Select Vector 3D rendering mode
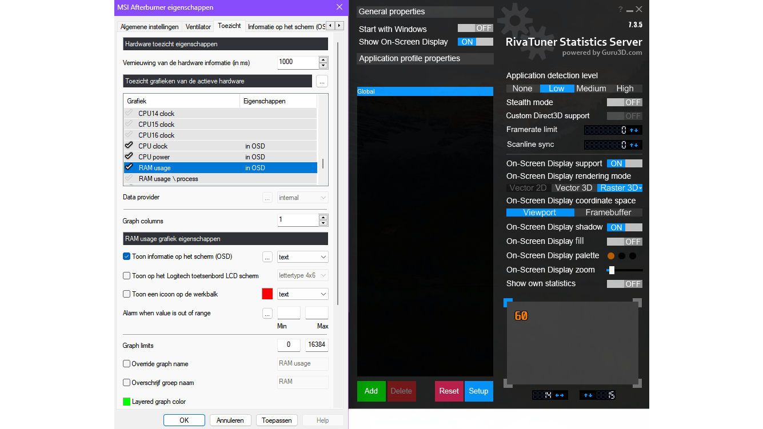 [x=574, y=188]
